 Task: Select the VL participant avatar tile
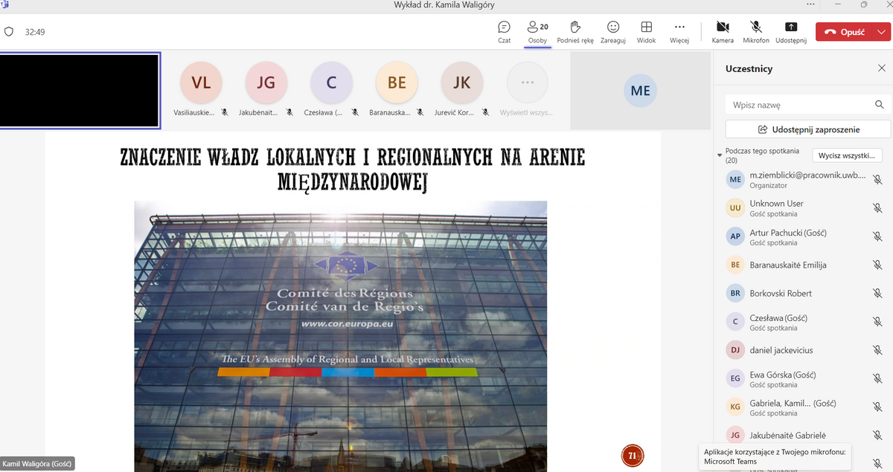pos(201,83)
